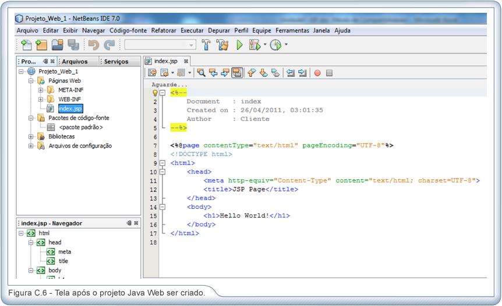Viewport: 502px width, 306px height.
Task: Collapse the html code fold at line 9
Action: [162, 163]
